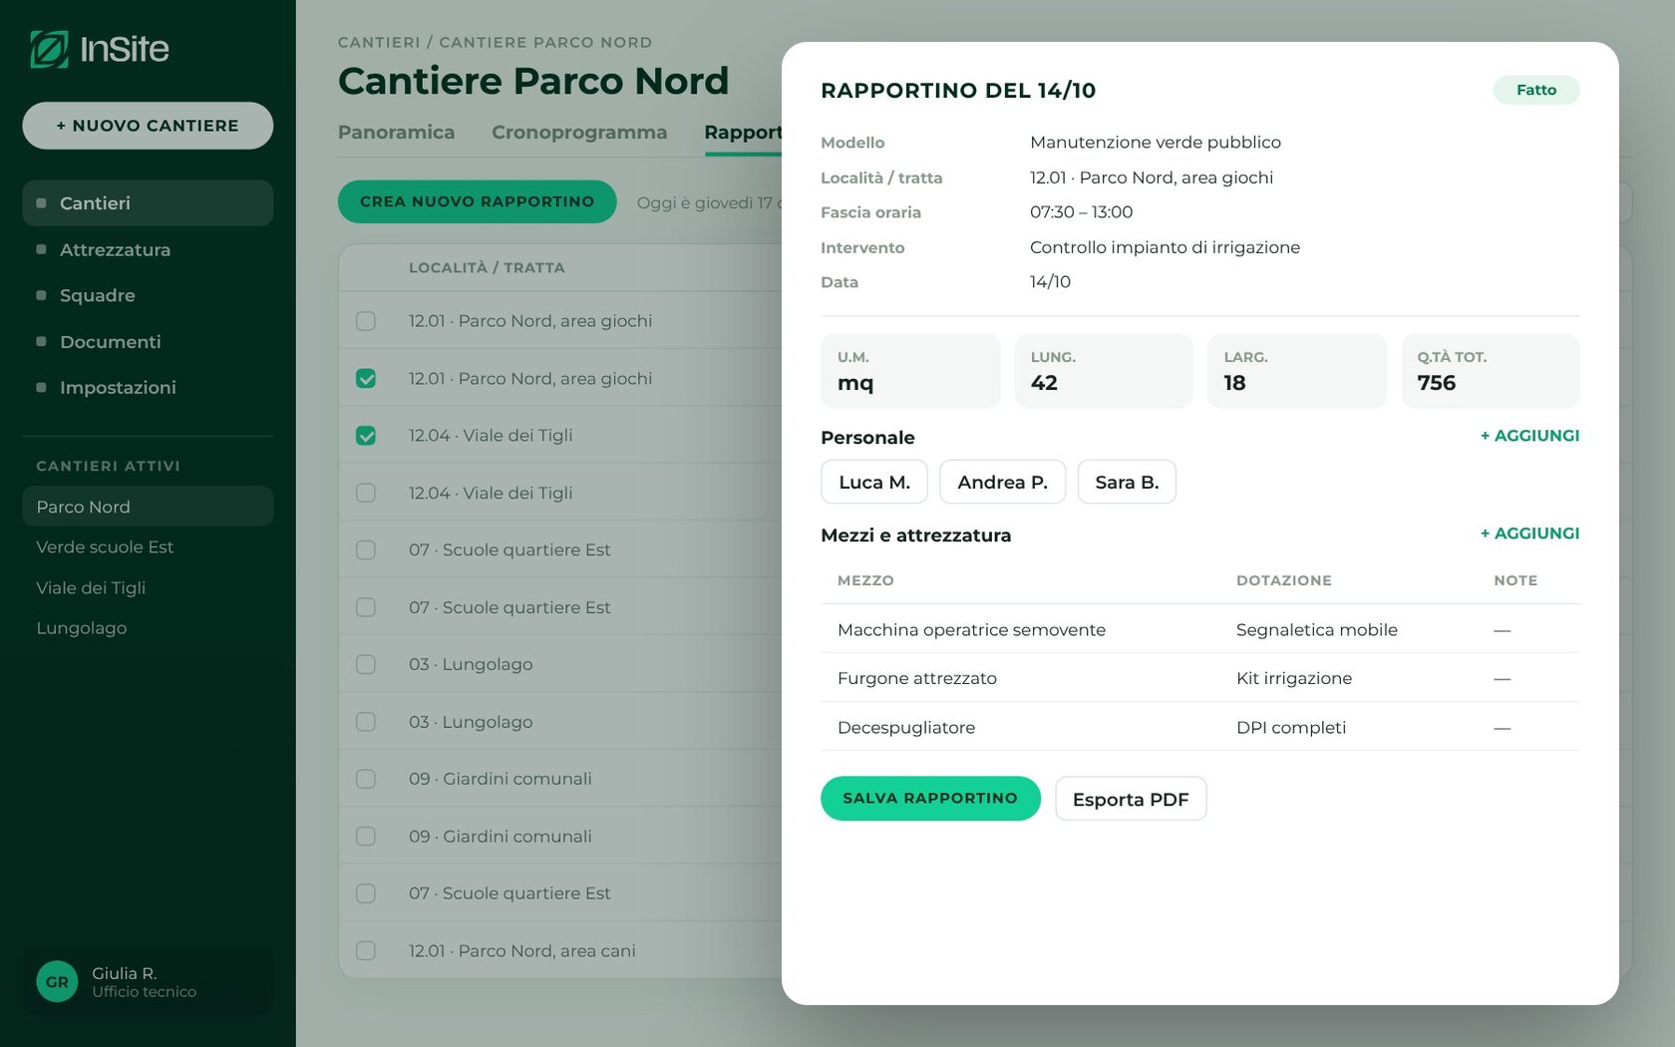The width and height of the screenshot is (1675, 1047).
Task: Click Esporta PDF button
Action: (1131, 799)
